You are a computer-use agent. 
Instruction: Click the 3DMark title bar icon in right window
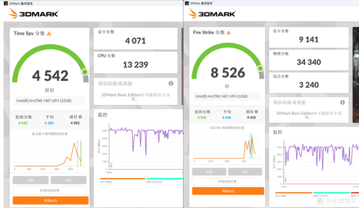coord(187,3)
